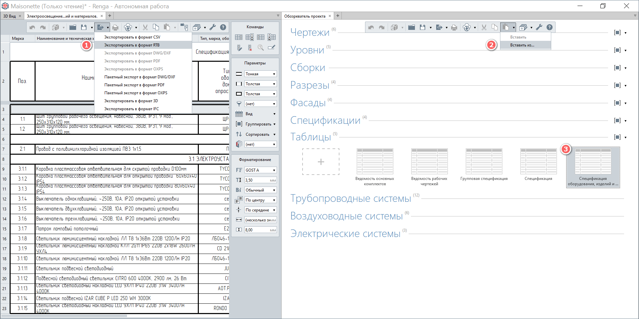Click the wrench settings icon in Project Explorer toolbar
Viewport: 639px width, 319px height.
(539, 28)
